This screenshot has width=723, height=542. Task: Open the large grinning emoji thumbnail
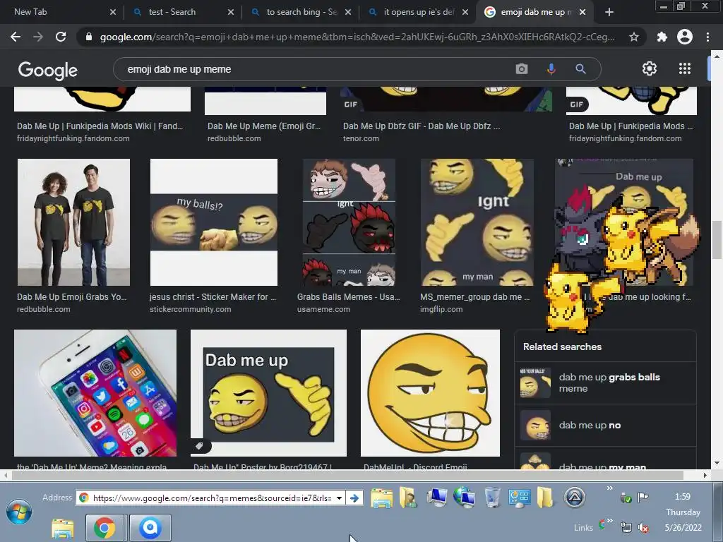coord(430,392)
